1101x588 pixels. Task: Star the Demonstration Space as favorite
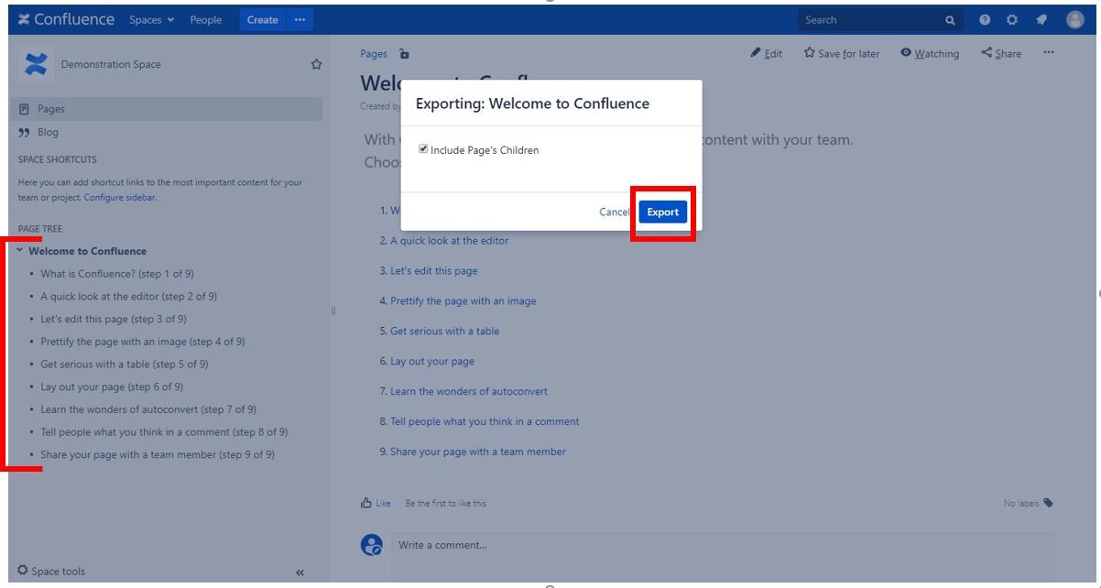[316, 64]
